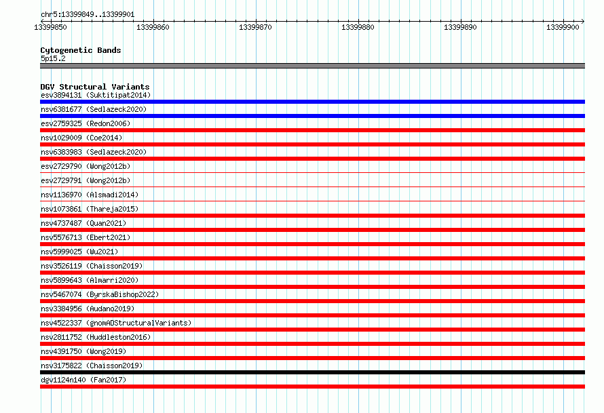Click ruler position 13399870

[255, 27]
